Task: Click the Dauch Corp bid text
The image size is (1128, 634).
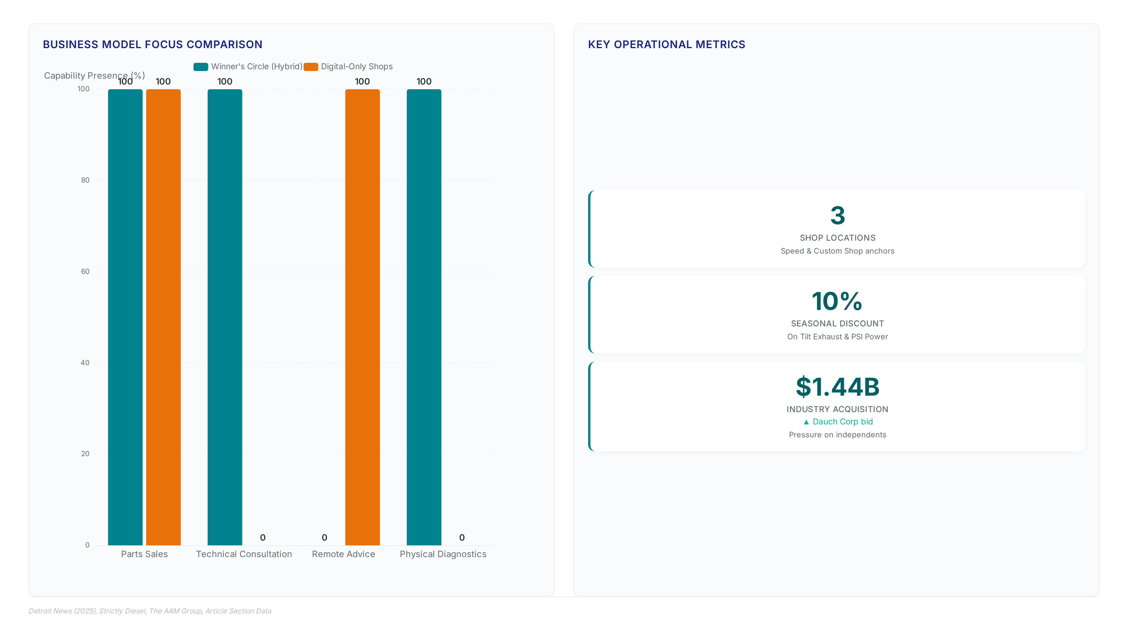Action: pyautogui.click(x=843, y=422)
